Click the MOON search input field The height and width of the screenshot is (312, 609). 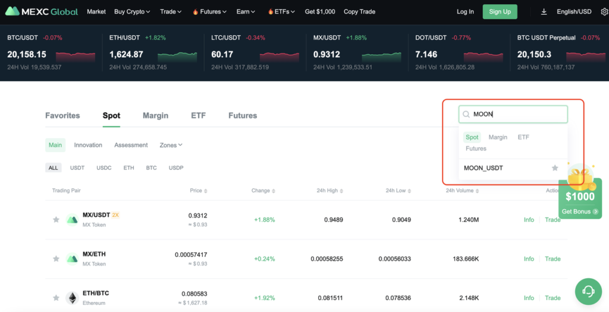(513, 114)
